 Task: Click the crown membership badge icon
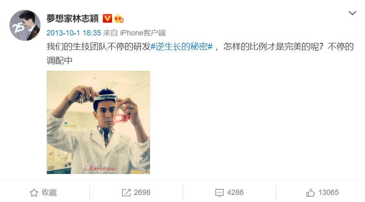[119, 18]
